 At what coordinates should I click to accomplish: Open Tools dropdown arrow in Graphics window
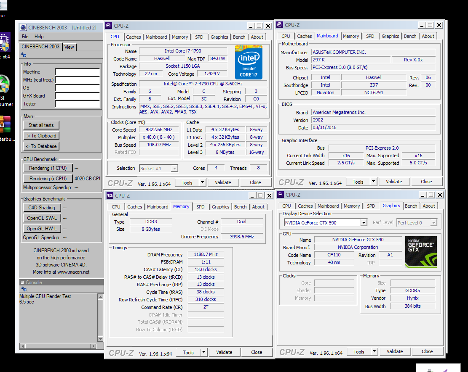pos(374,351)
